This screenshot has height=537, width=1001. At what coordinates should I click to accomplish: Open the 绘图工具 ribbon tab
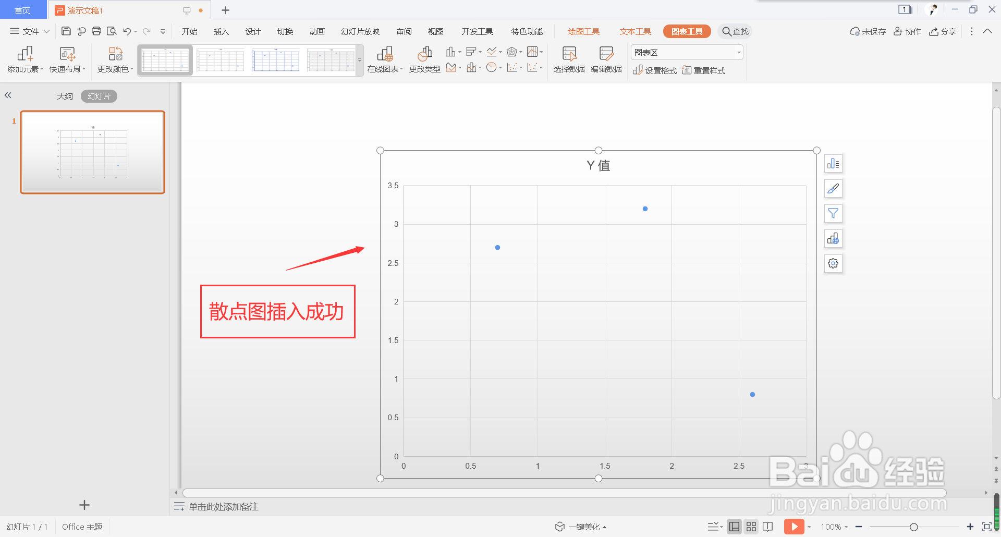(x=584, y=31)
